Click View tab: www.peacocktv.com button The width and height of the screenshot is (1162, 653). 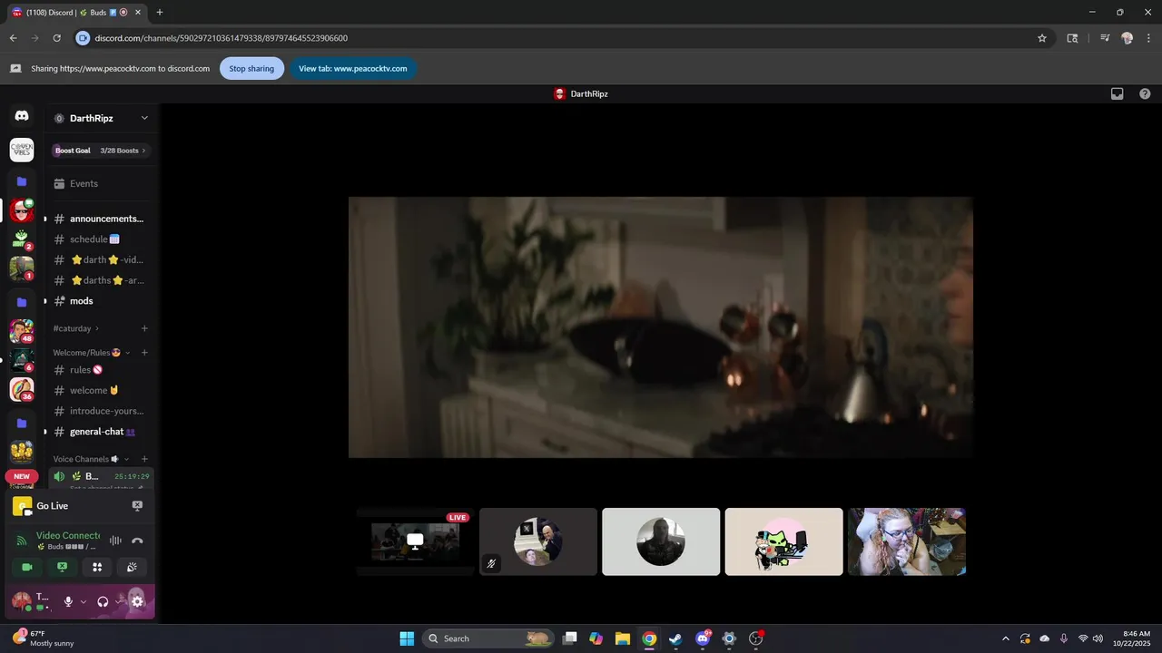(x=353, y=68)
